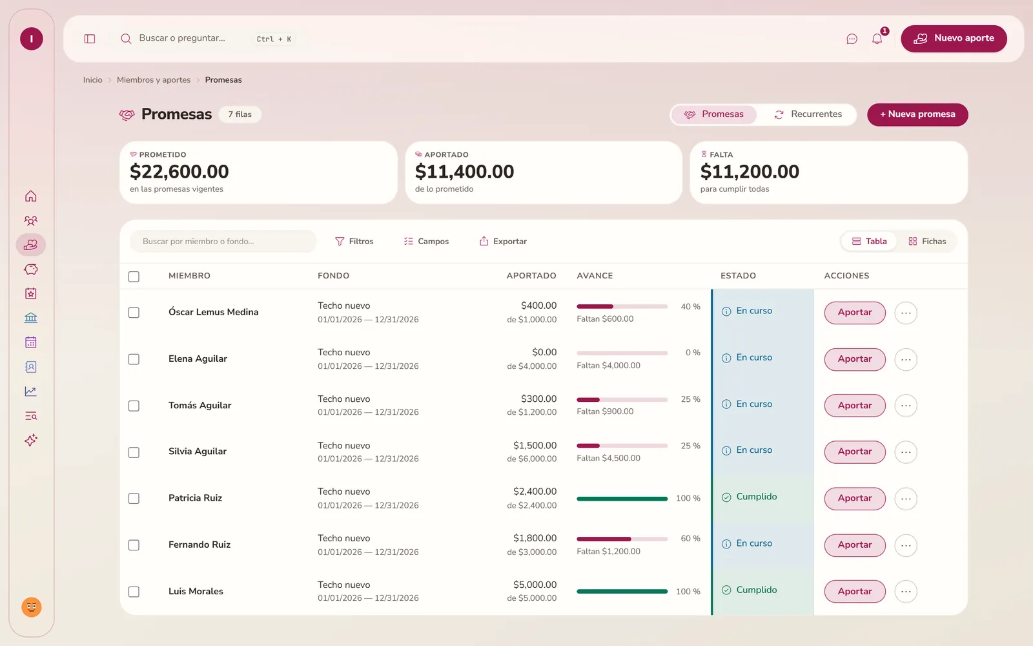Open the list search icon in sidebar
This screenshot has height=646, width=1033.
(31, 416)
